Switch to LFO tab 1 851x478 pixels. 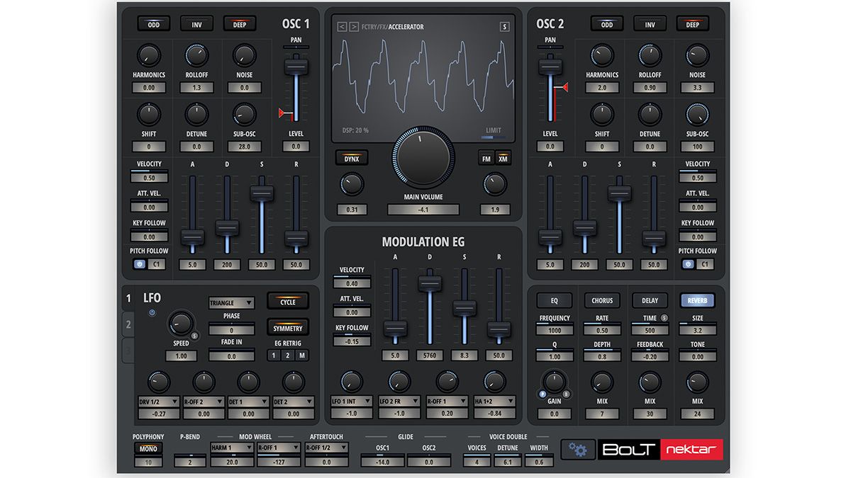[x=128, y=299]
